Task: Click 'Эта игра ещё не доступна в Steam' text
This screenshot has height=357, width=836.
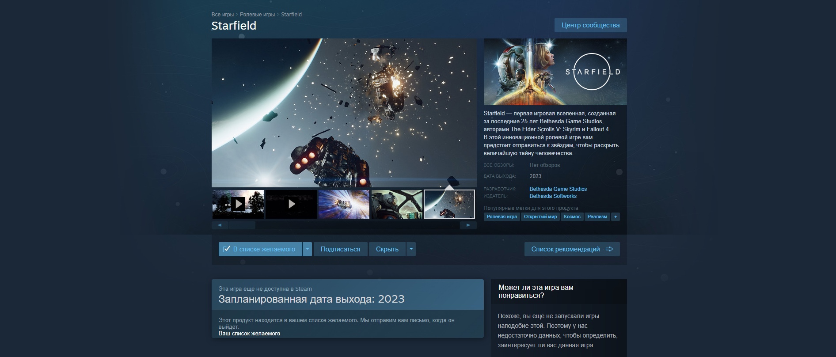Action: point(265,289)
